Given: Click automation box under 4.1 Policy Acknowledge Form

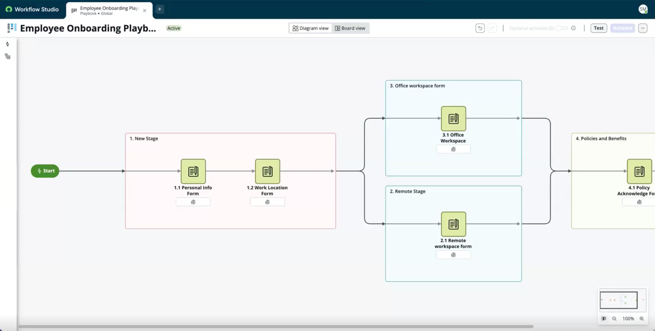Looking at the screenshot, I should [639, 202].
